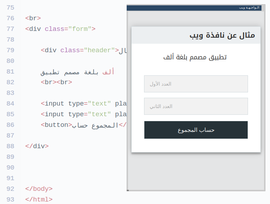Click the form header "مثال عن نافذة ويب"

coord(222,35)
